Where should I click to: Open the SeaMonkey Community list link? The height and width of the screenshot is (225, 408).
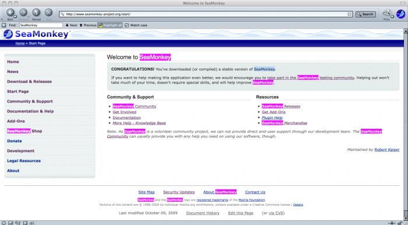point(135,106)
